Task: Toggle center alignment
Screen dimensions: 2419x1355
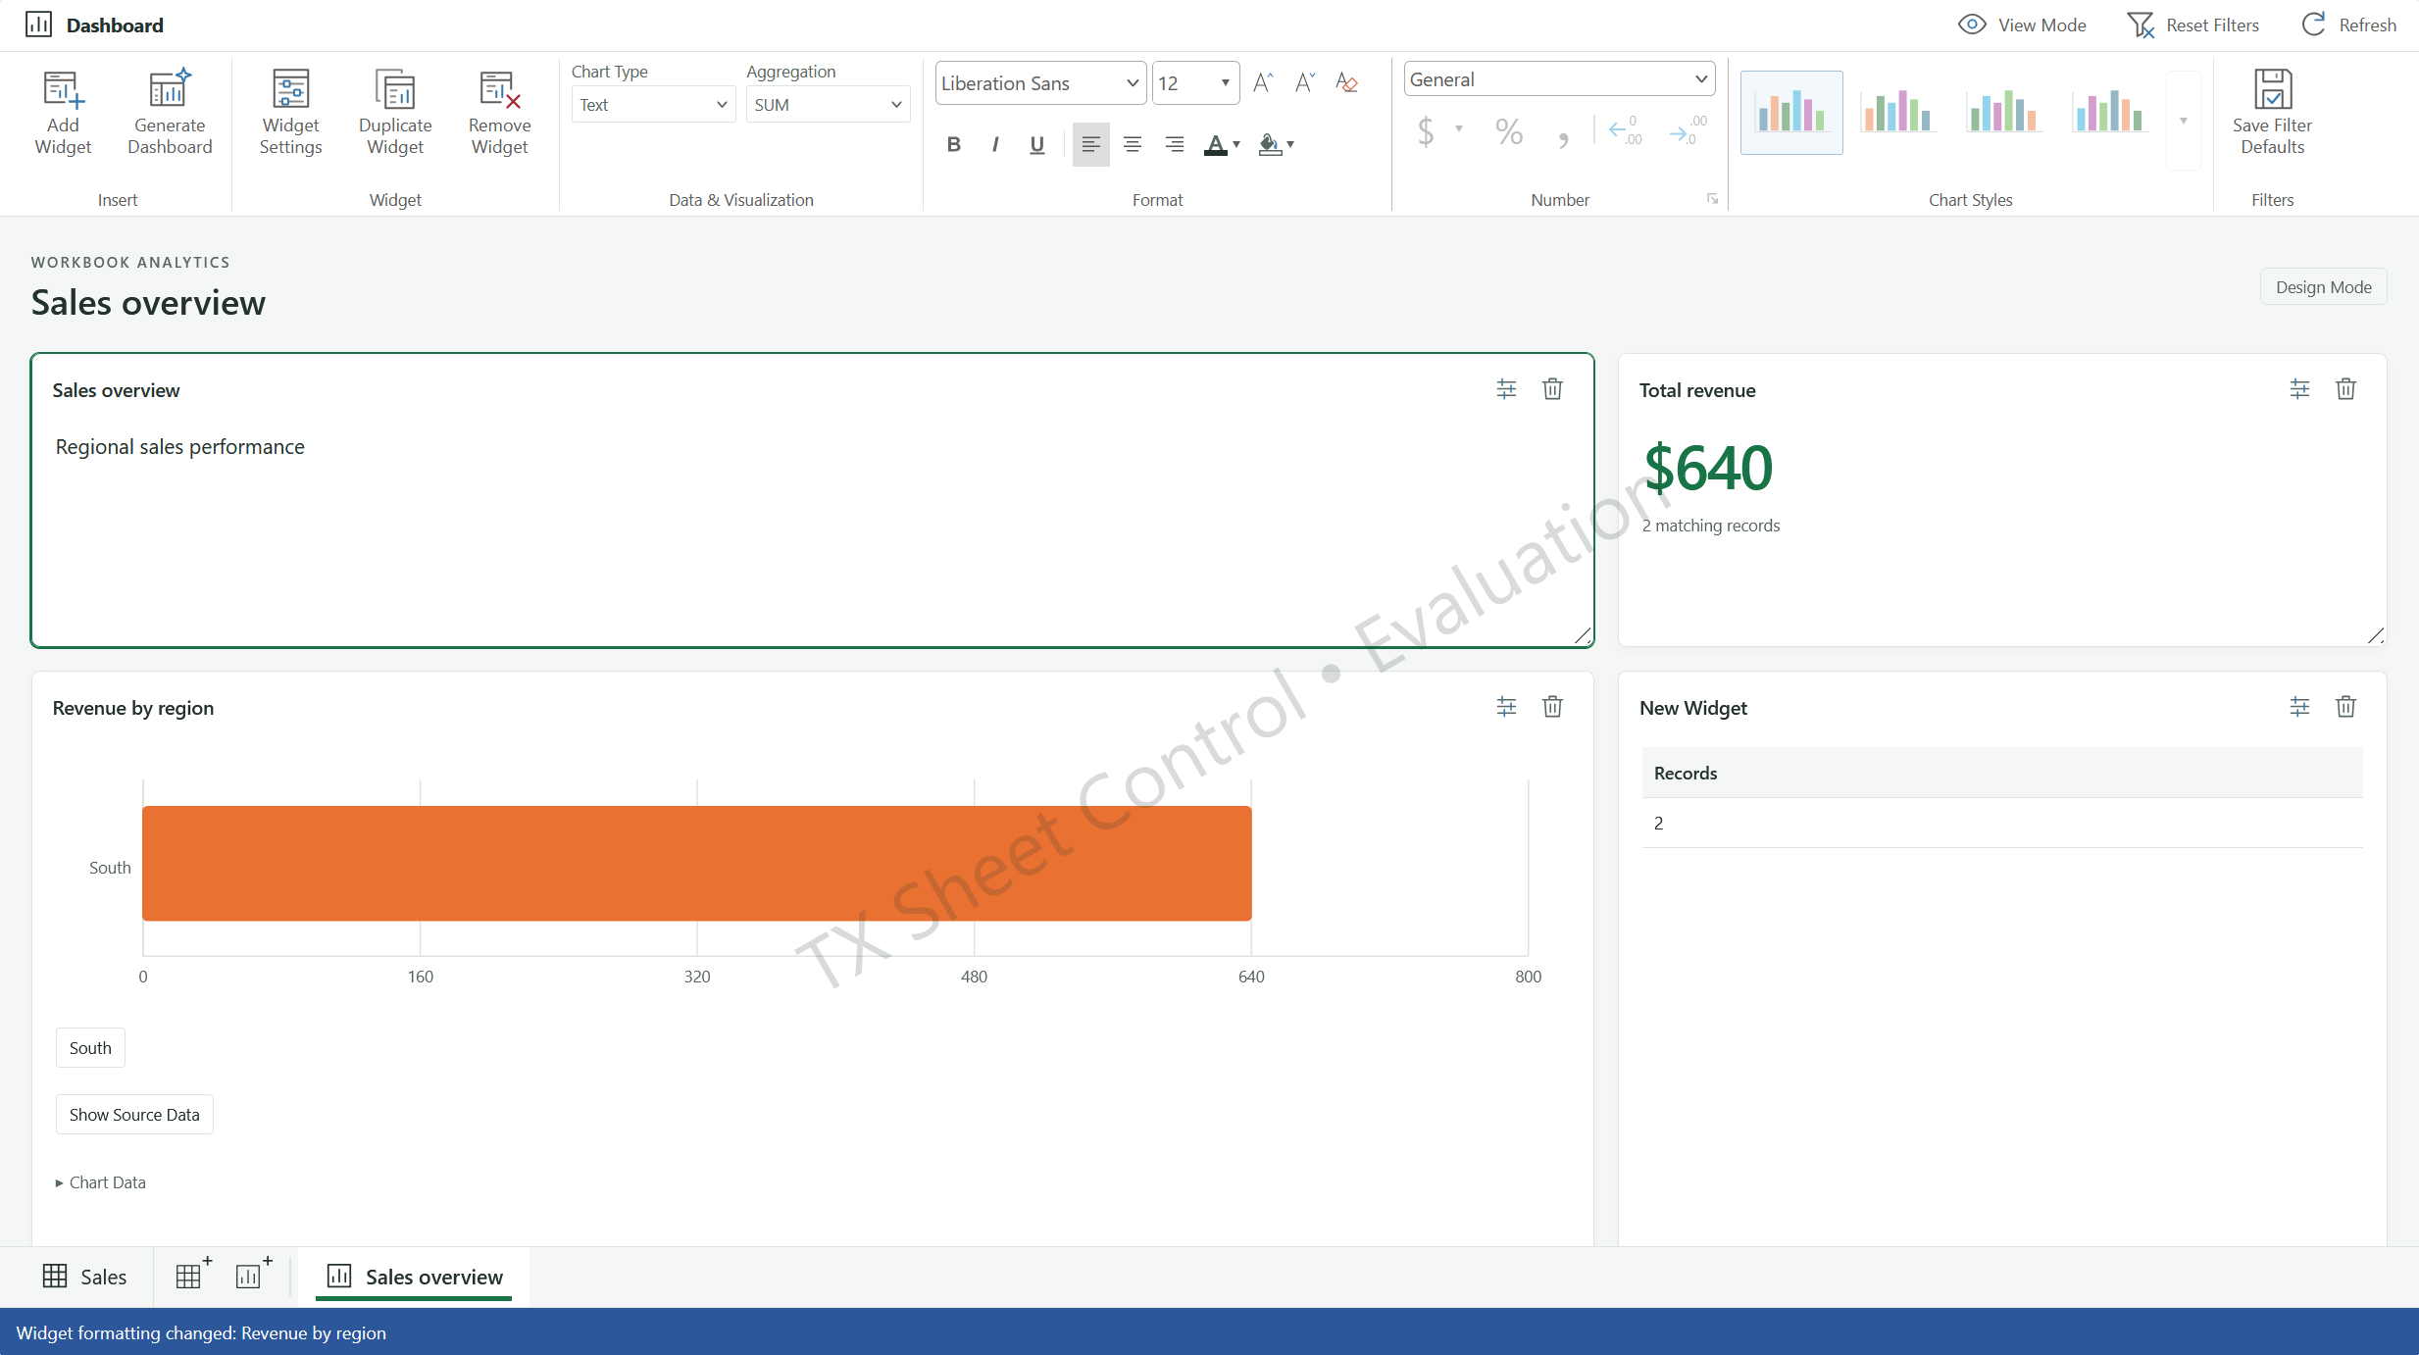Action: [x=1133, y=144]
